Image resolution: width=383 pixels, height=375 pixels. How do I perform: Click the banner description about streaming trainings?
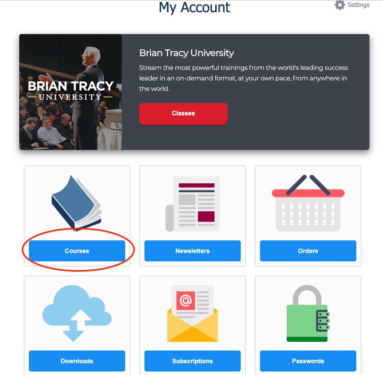tap(243, 78)
